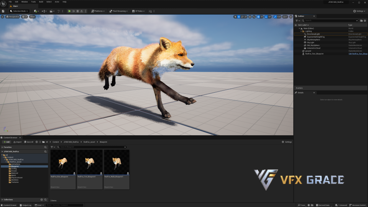Activate the translate (move) gizmo tool
Image resolution: width=368 pixels, height=207 pixels.
pos(239,16)
